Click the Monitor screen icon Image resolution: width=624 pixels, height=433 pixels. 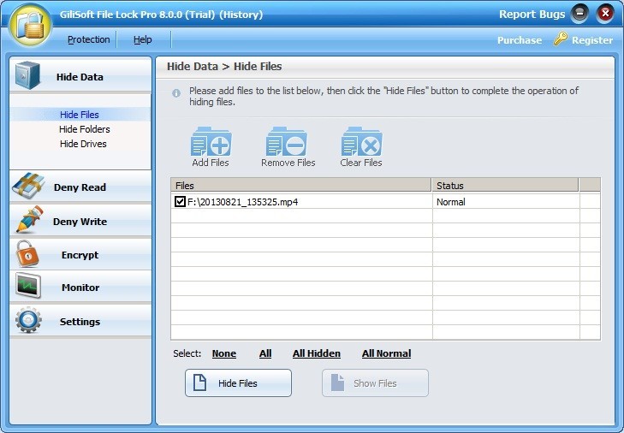(x=28, y=286)
